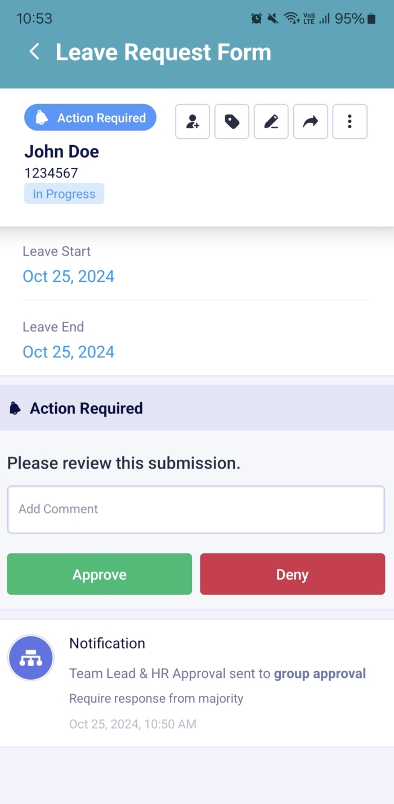Tap the John Doe submitter name
Image resolution: width=394 pixels, height=804 pixels.
tap(62, 151)
